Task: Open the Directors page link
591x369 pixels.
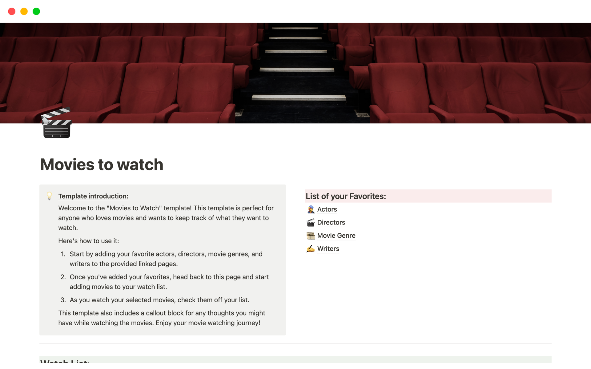Action: [331, 223]
